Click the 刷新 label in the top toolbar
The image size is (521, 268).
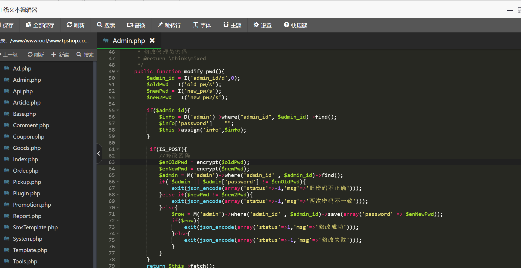click(79, 25)
